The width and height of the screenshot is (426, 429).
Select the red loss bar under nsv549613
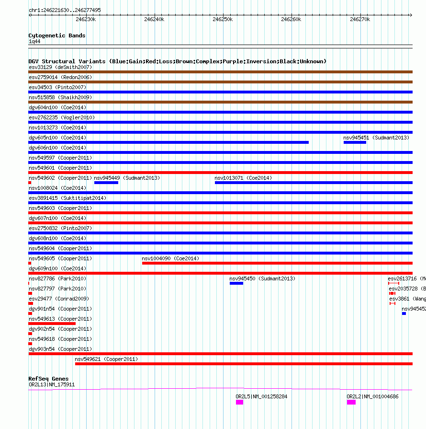pos(52,324)
